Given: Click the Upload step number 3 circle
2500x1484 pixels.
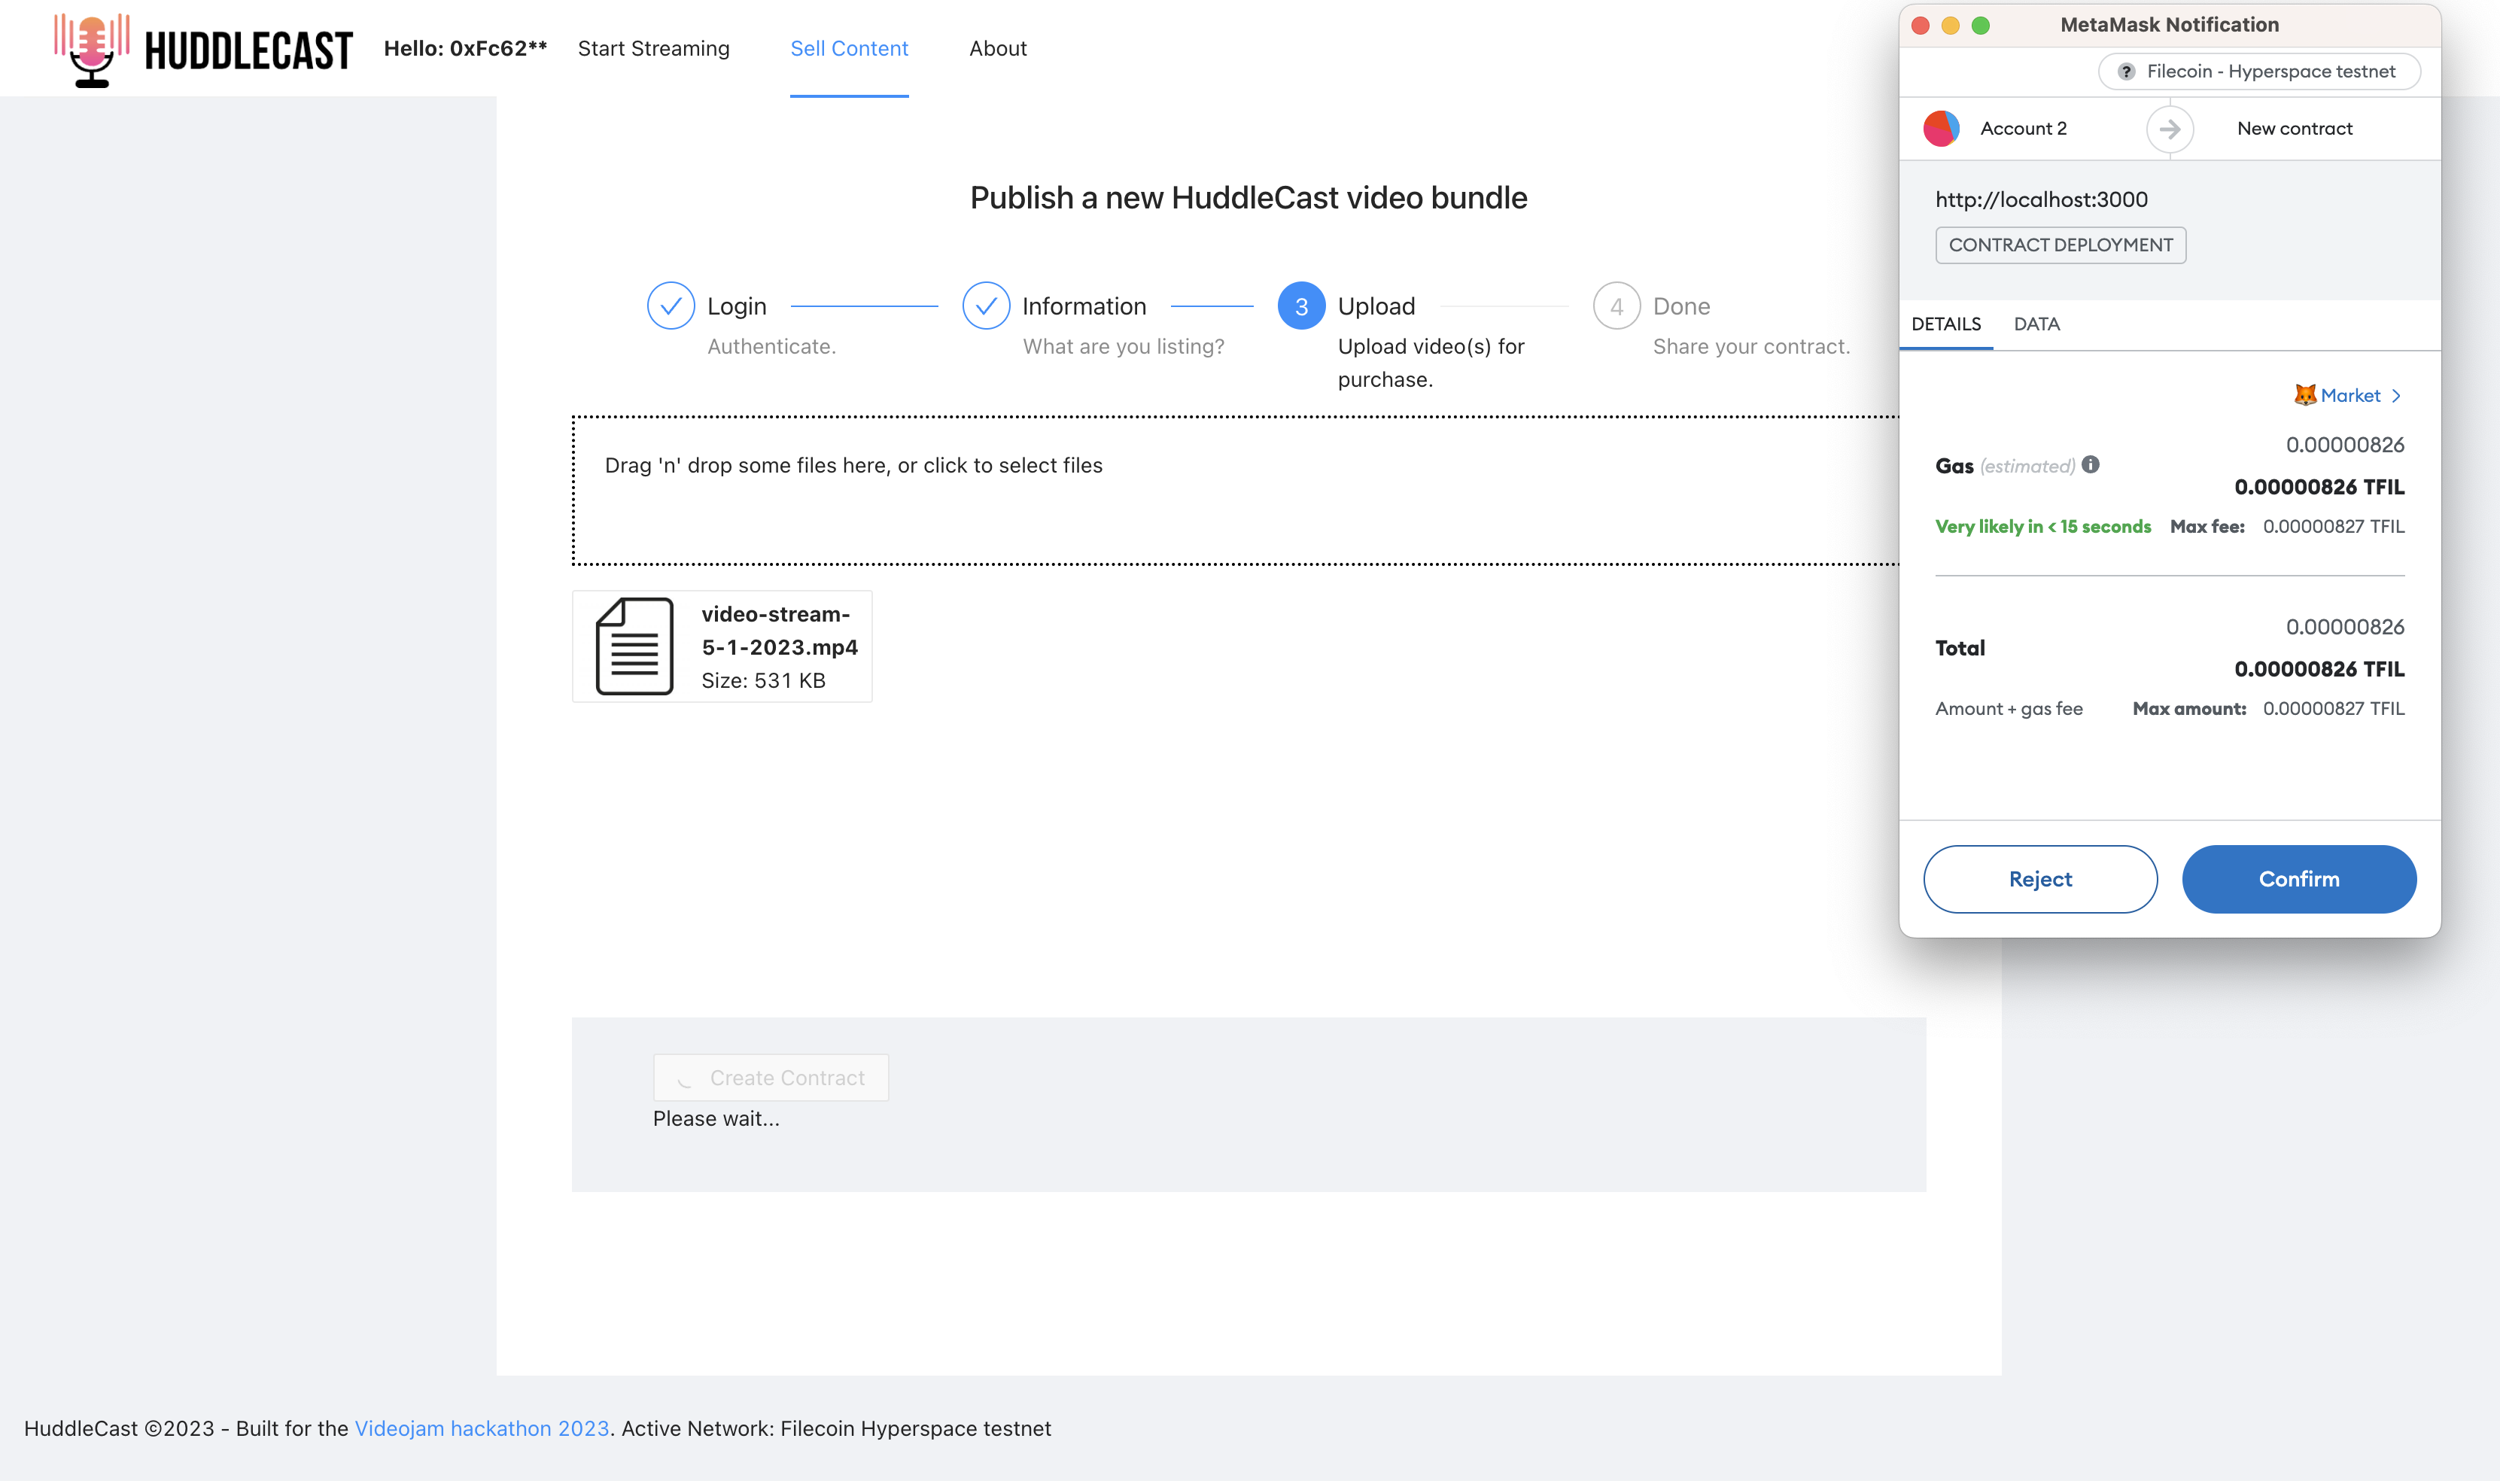Looking at the screenshot, I should (x=1300, y=306).
